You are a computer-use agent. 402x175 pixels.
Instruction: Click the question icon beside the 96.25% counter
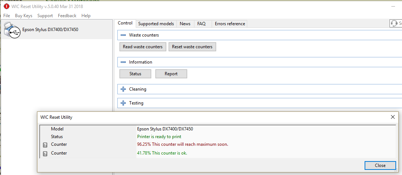point(45,145)
